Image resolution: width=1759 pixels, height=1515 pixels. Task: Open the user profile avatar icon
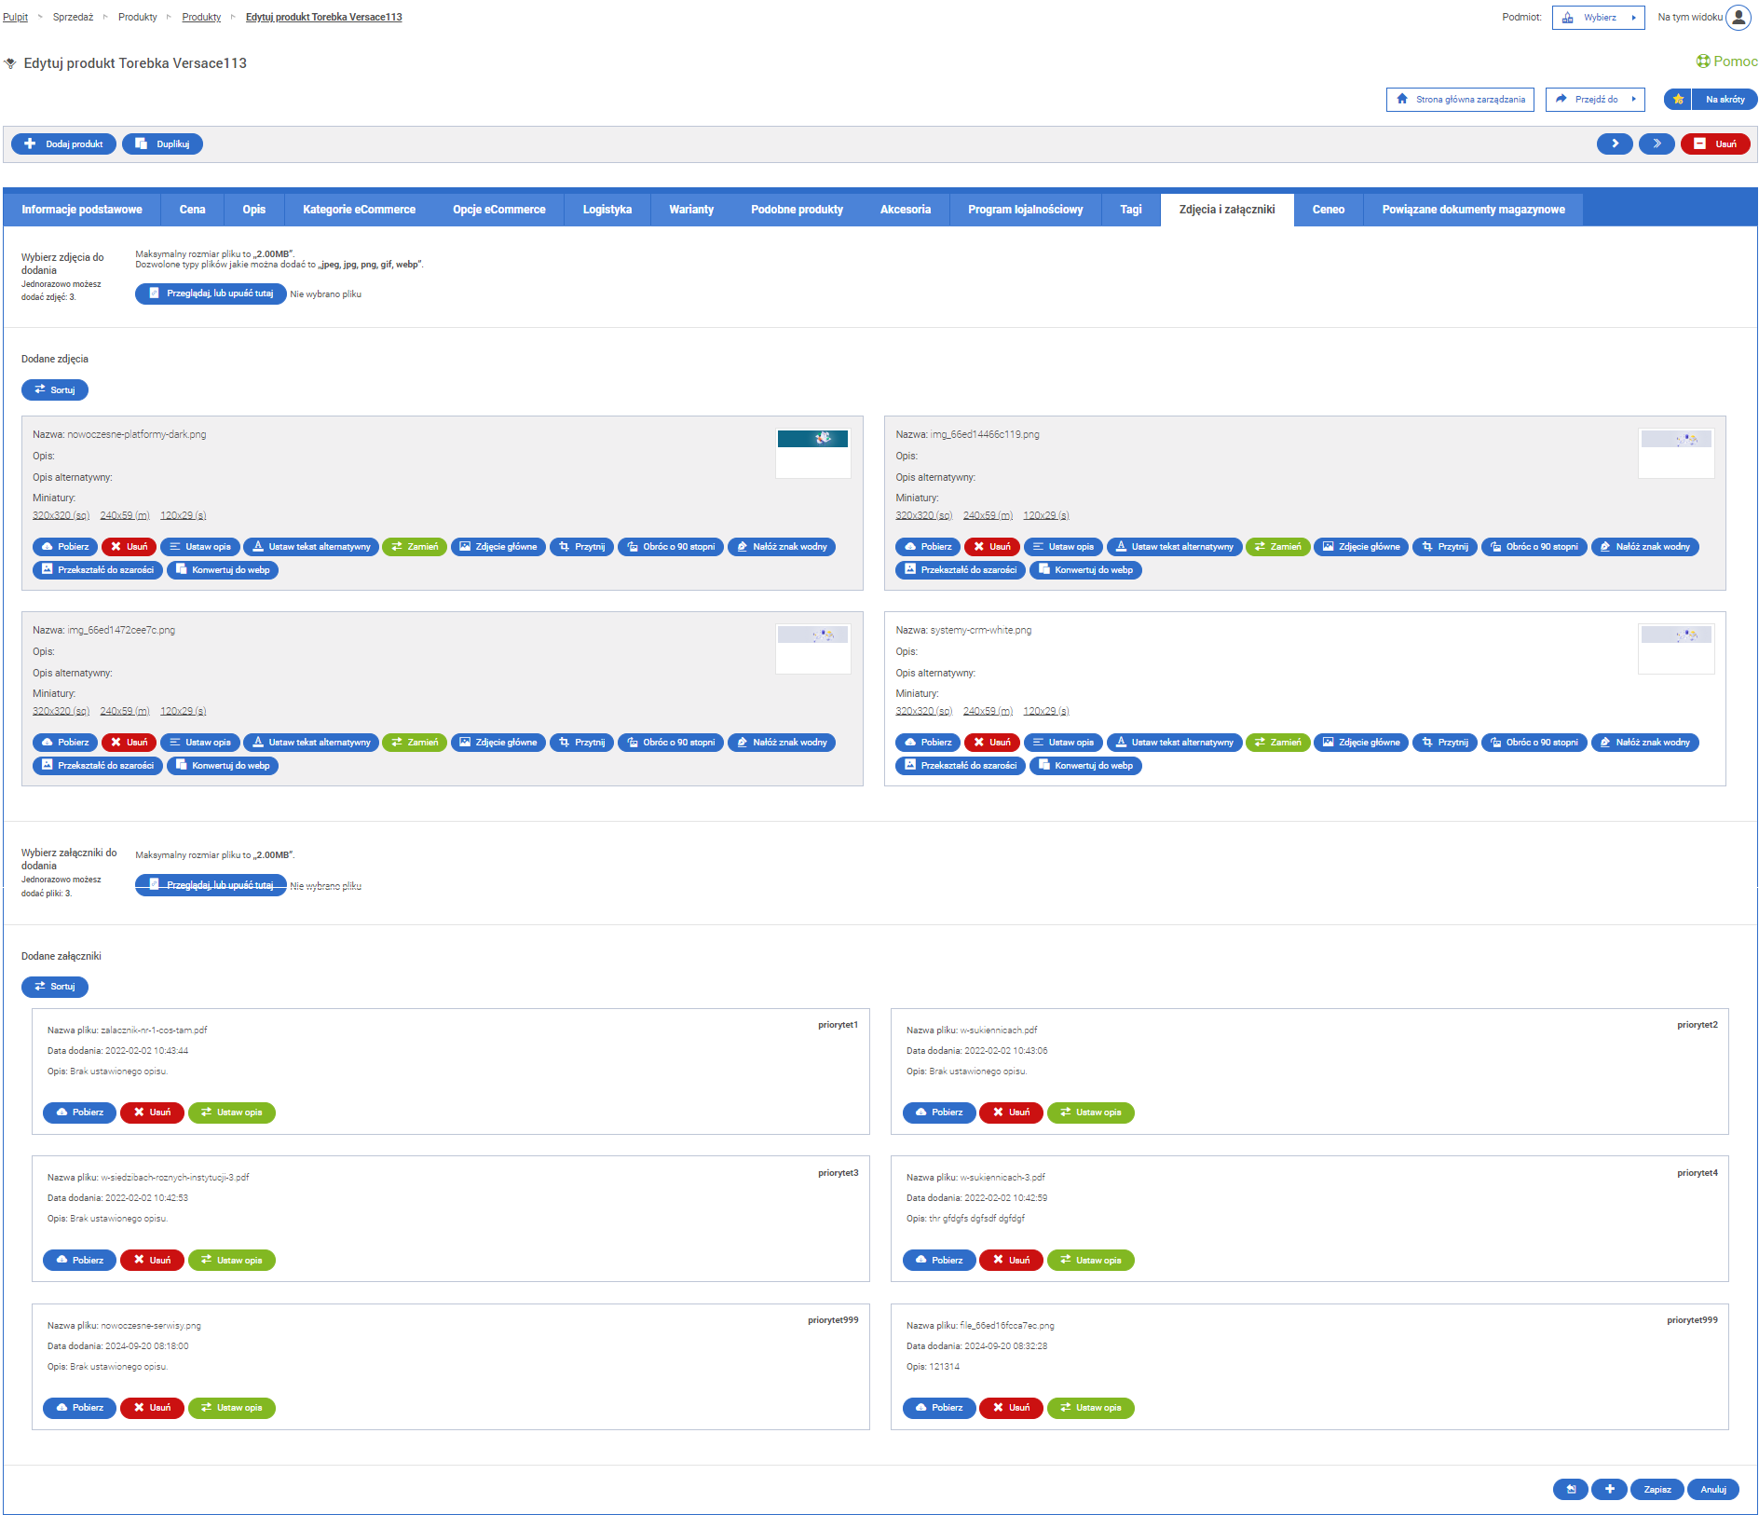click(1739, 18)
